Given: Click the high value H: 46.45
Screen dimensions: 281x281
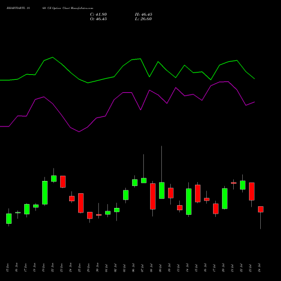Looking at the screenshot, I should [143, 15].
